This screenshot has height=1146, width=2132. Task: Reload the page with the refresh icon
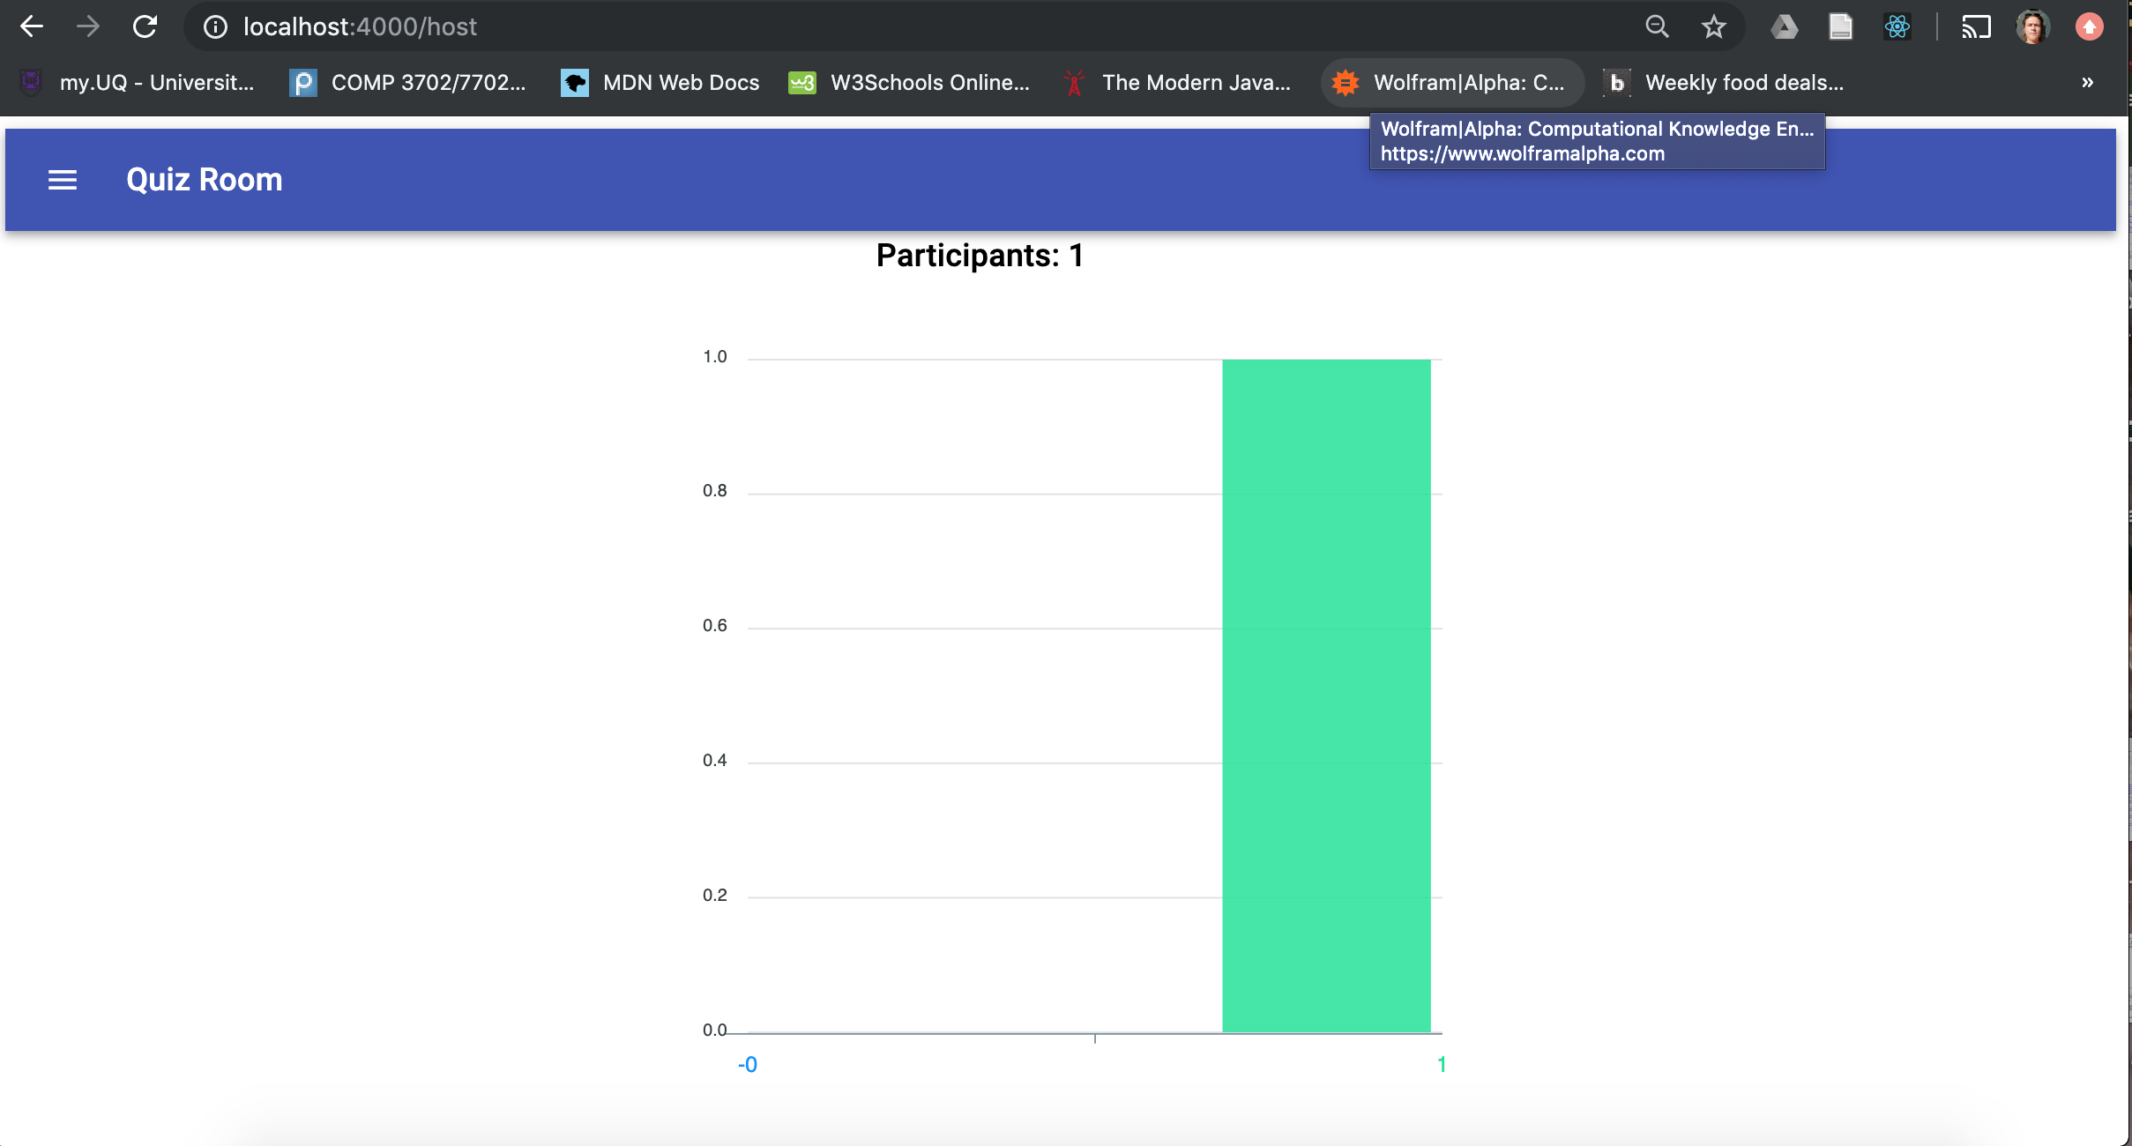coord(145,26)
